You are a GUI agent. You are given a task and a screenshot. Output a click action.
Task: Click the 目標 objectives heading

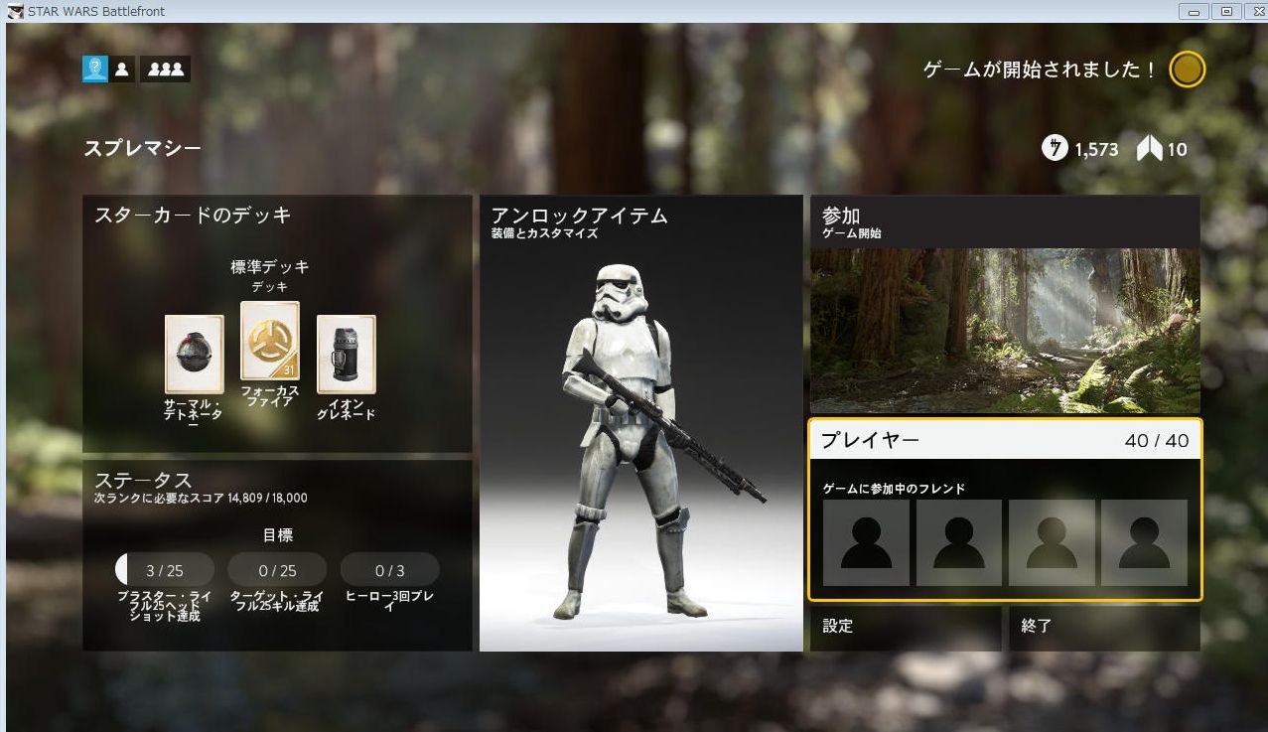pyautogui.click(x=278, y=534)
